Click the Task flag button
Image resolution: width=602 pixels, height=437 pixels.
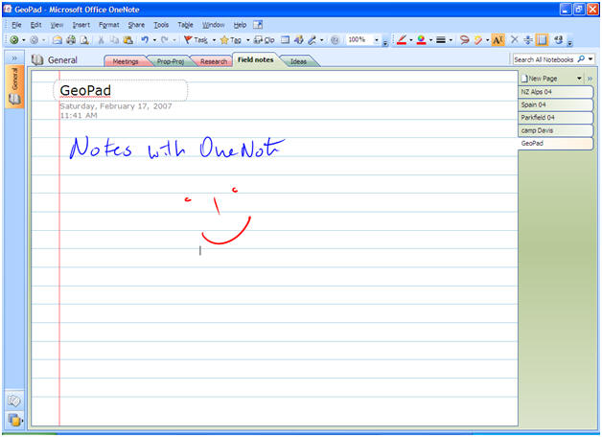(196, 39)
